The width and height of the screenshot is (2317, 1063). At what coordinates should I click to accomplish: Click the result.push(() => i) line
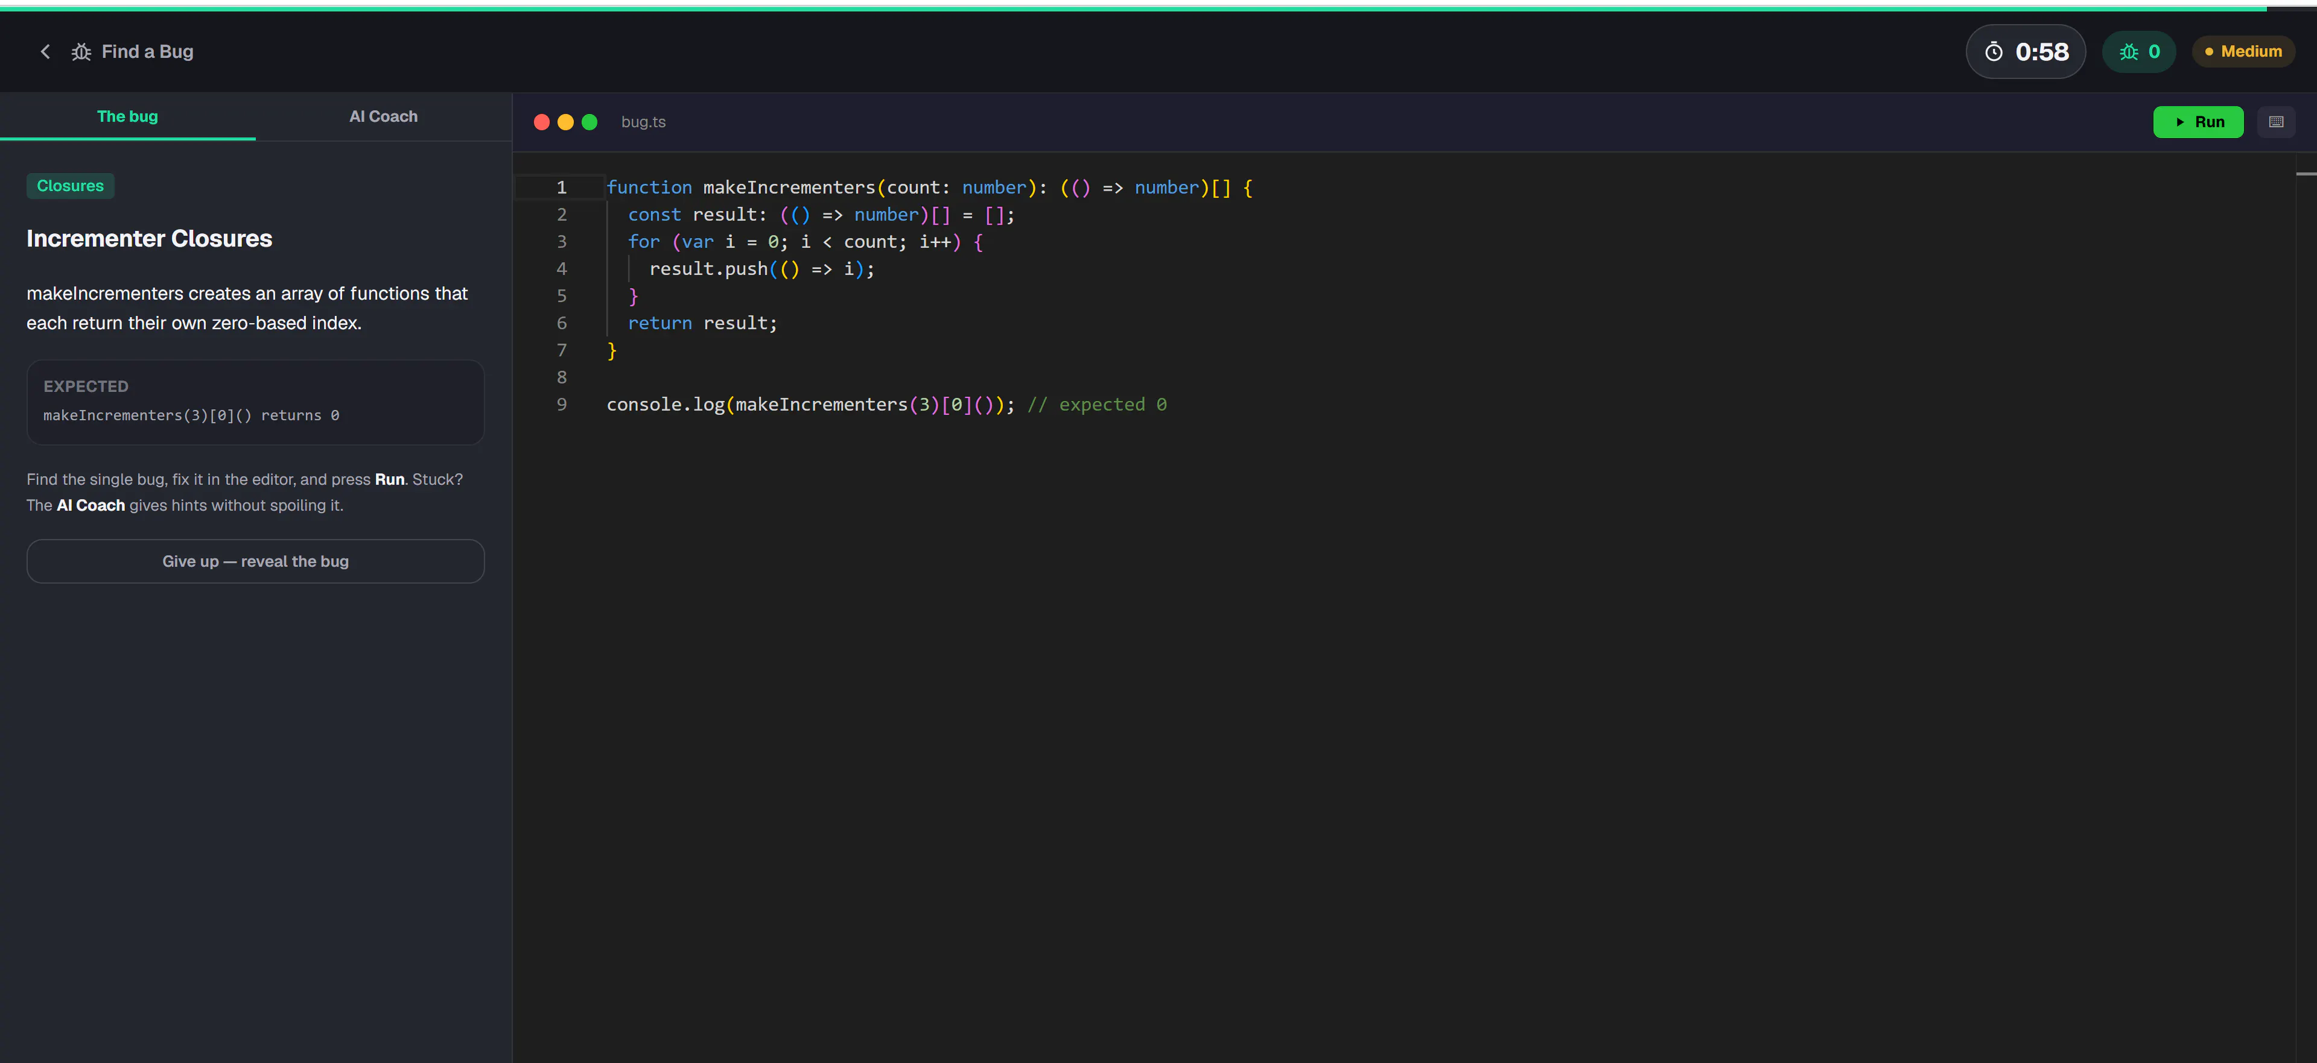[761, 269]
